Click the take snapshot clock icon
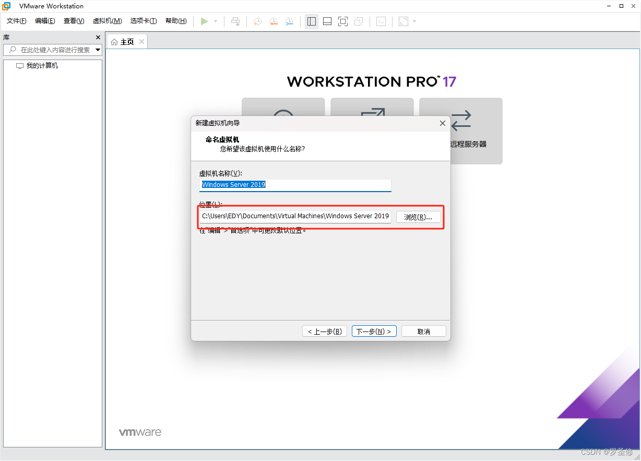Viewport: 641px width, 461px height. click(258, 21)
